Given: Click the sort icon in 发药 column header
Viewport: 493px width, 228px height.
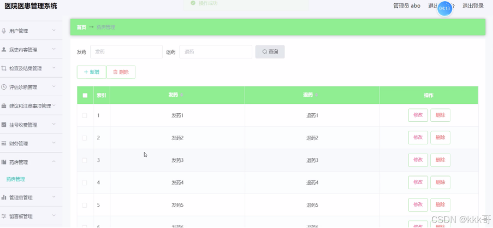Looking at the screenshot, I should (x=181, y=95).
